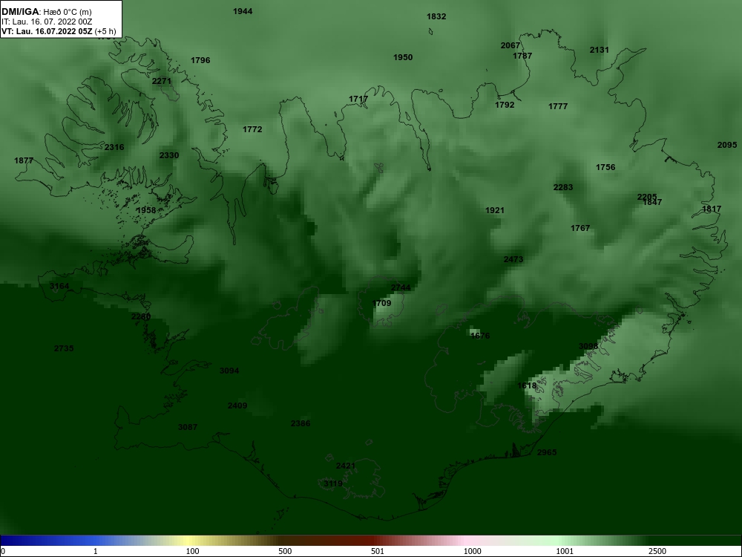Select the 1709 label on the glacier
742x557 pixels.
click(x=382, y=303)
